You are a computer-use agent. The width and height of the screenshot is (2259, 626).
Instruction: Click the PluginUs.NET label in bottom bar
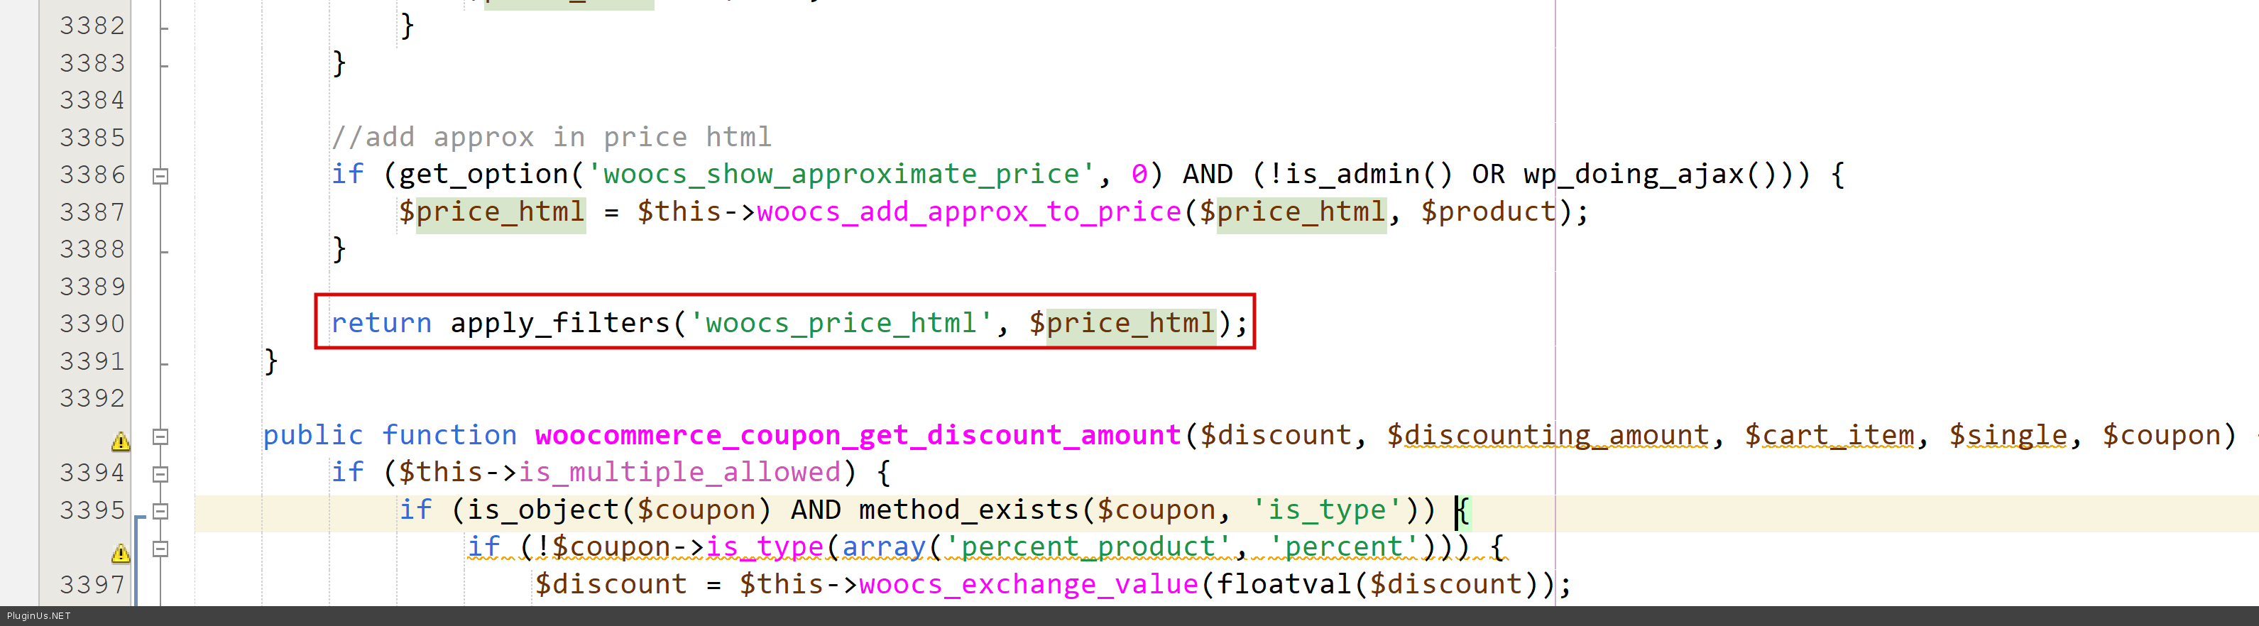(x=38, y=615)
